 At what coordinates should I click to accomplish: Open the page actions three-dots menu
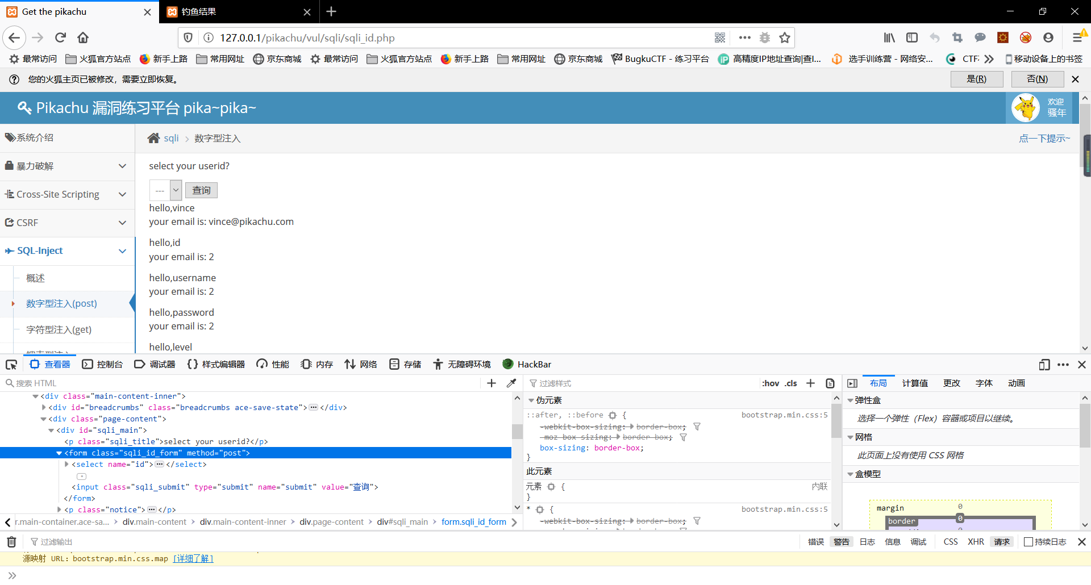pyautogui.click(x=744, y=38)
